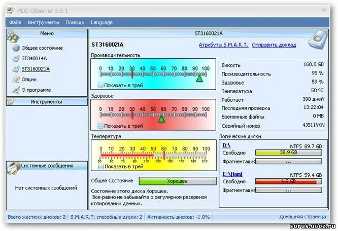Click the large hard drive icon at top right
The height and width of the screenshot is (231, 338).
(x=318, y=40)
